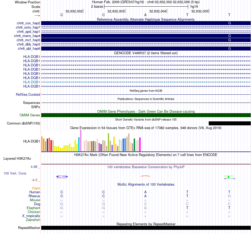Open Reference Assembly Alternate Haplotype Sequence Alignments title

pyautogui.click(x=146, y=19)
